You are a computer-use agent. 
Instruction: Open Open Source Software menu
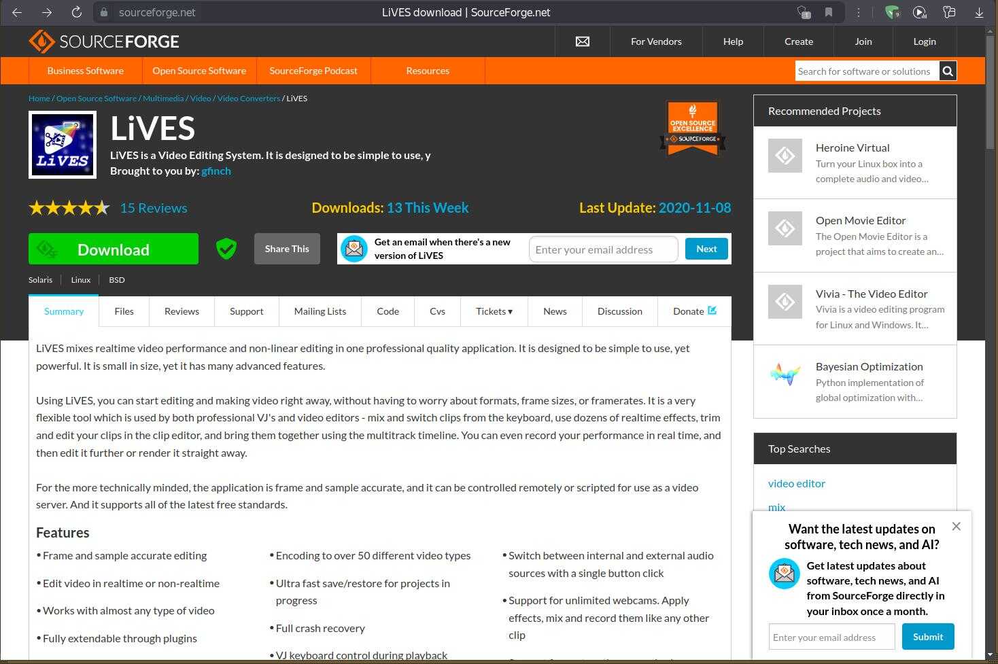(199, 71)
